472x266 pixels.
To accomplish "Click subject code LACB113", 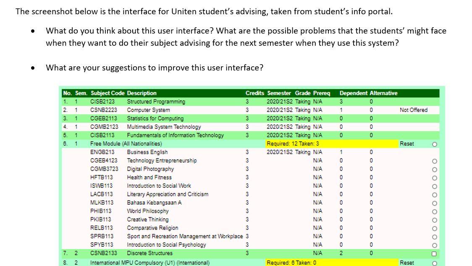I will tap(102, 194).
